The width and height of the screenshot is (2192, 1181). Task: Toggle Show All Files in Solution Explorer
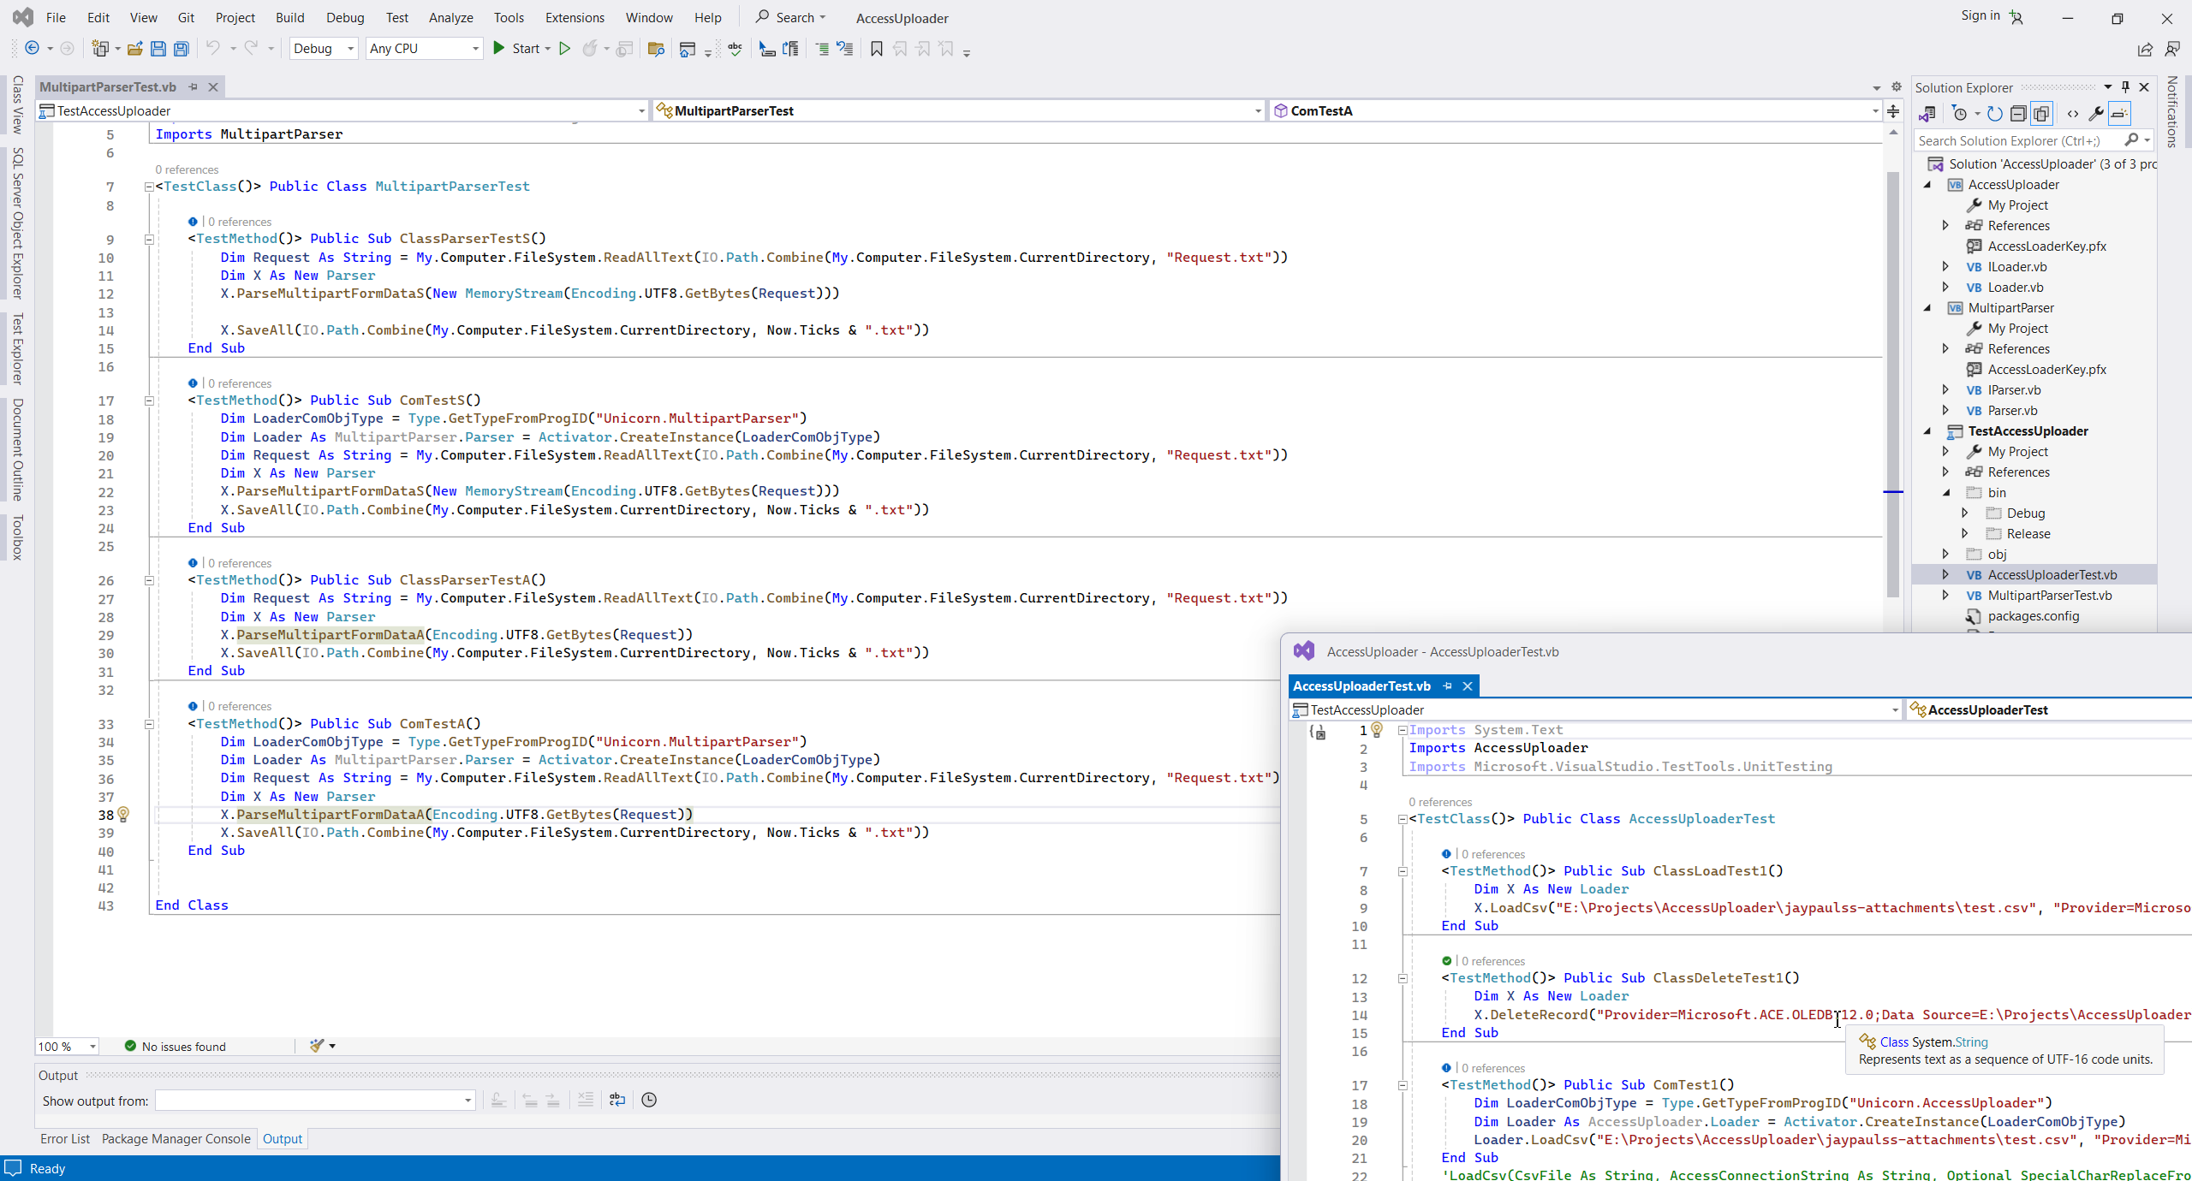pyautogui.click(x=2041, y=113)
